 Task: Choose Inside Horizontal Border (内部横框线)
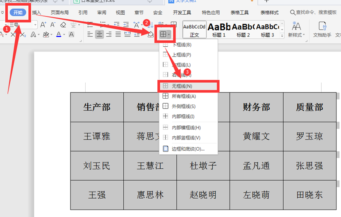[x=189, y=127]
